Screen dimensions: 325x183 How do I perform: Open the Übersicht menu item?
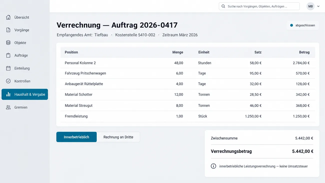coord(25,17)
